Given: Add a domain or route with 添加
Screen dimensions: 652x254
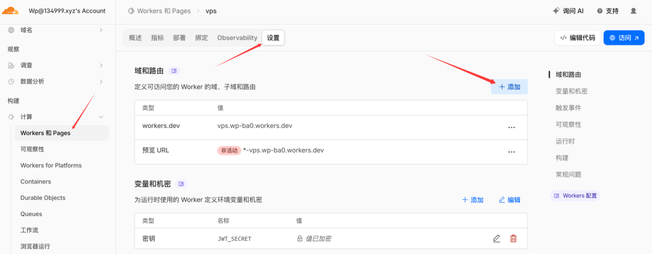Looking at the screenshot, I should (x=510, y=87).
